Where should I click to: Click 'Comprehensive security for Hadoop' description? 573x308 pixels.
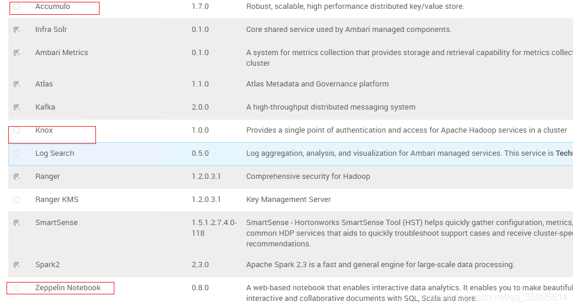[x=308, y=177]
